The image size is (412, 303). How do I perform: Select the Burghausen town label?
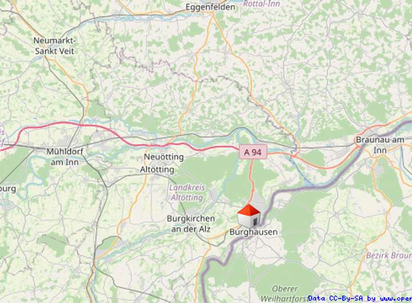coord(253,232)
